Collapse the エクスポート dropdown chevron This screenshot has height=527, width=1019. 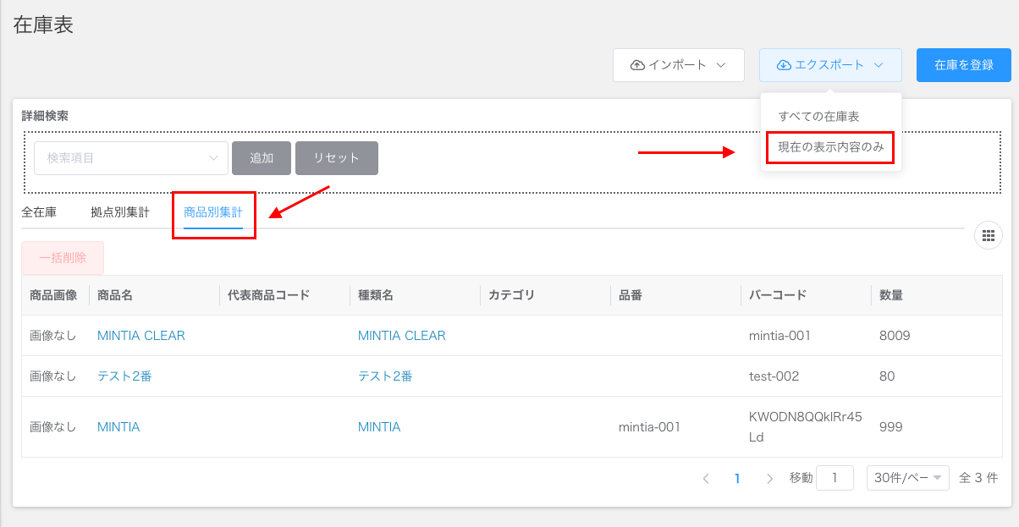[879, 65]
